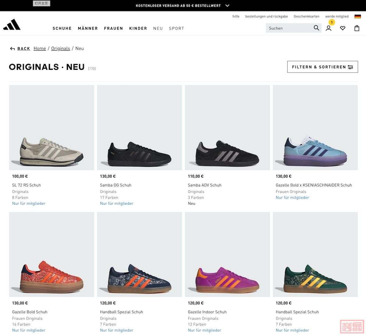The image size is (366, 335).
Task: Click the 110,00 € price
Action: coord(196,176)
